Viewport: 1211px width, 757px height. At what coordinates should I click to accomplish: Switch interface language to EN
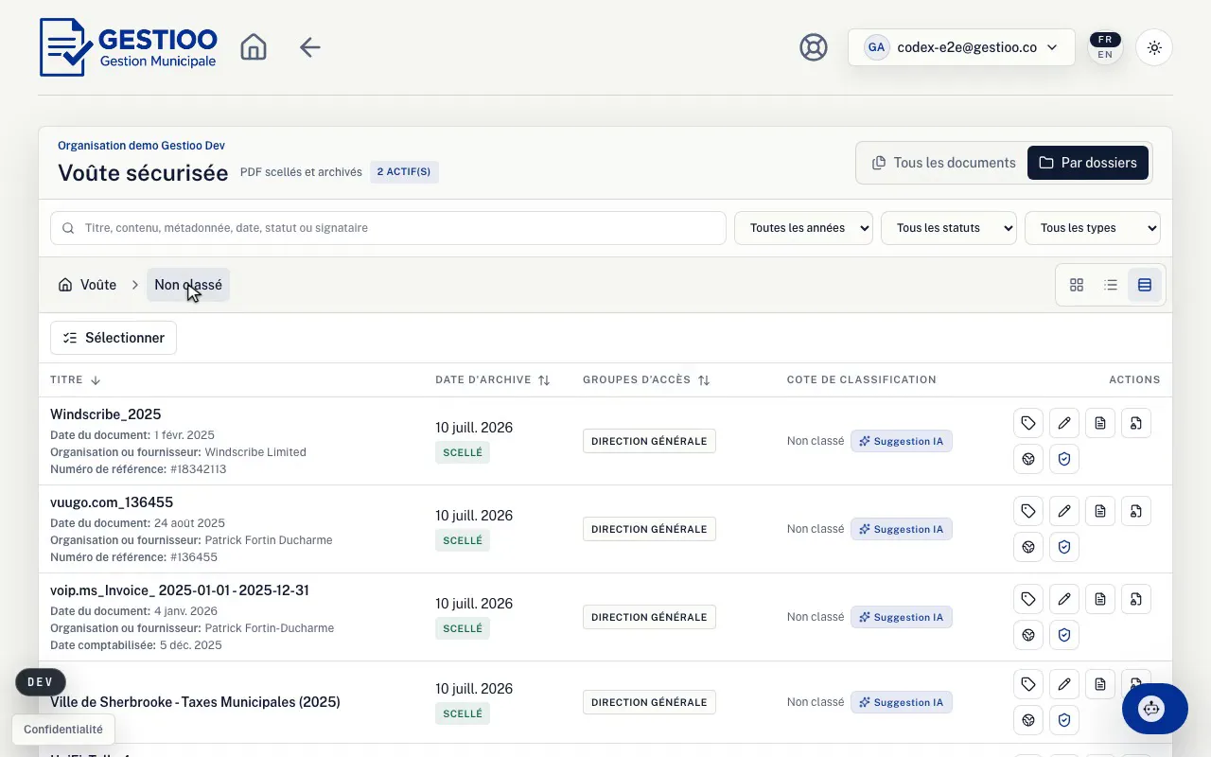pyautogui.click(x=1105, y=55)
